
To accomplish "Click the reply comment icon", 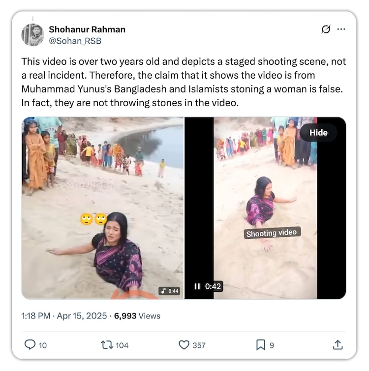I will [x=30, y=345].
